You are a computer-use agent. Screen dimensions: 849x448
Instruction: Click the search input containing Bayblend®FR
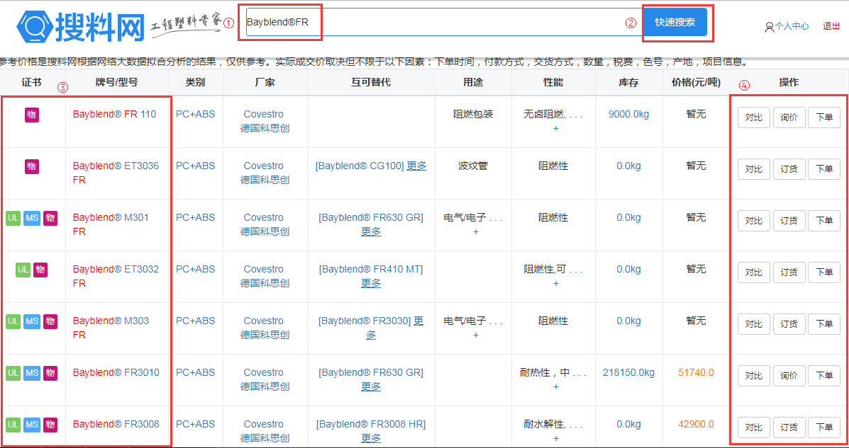[440, 22]
